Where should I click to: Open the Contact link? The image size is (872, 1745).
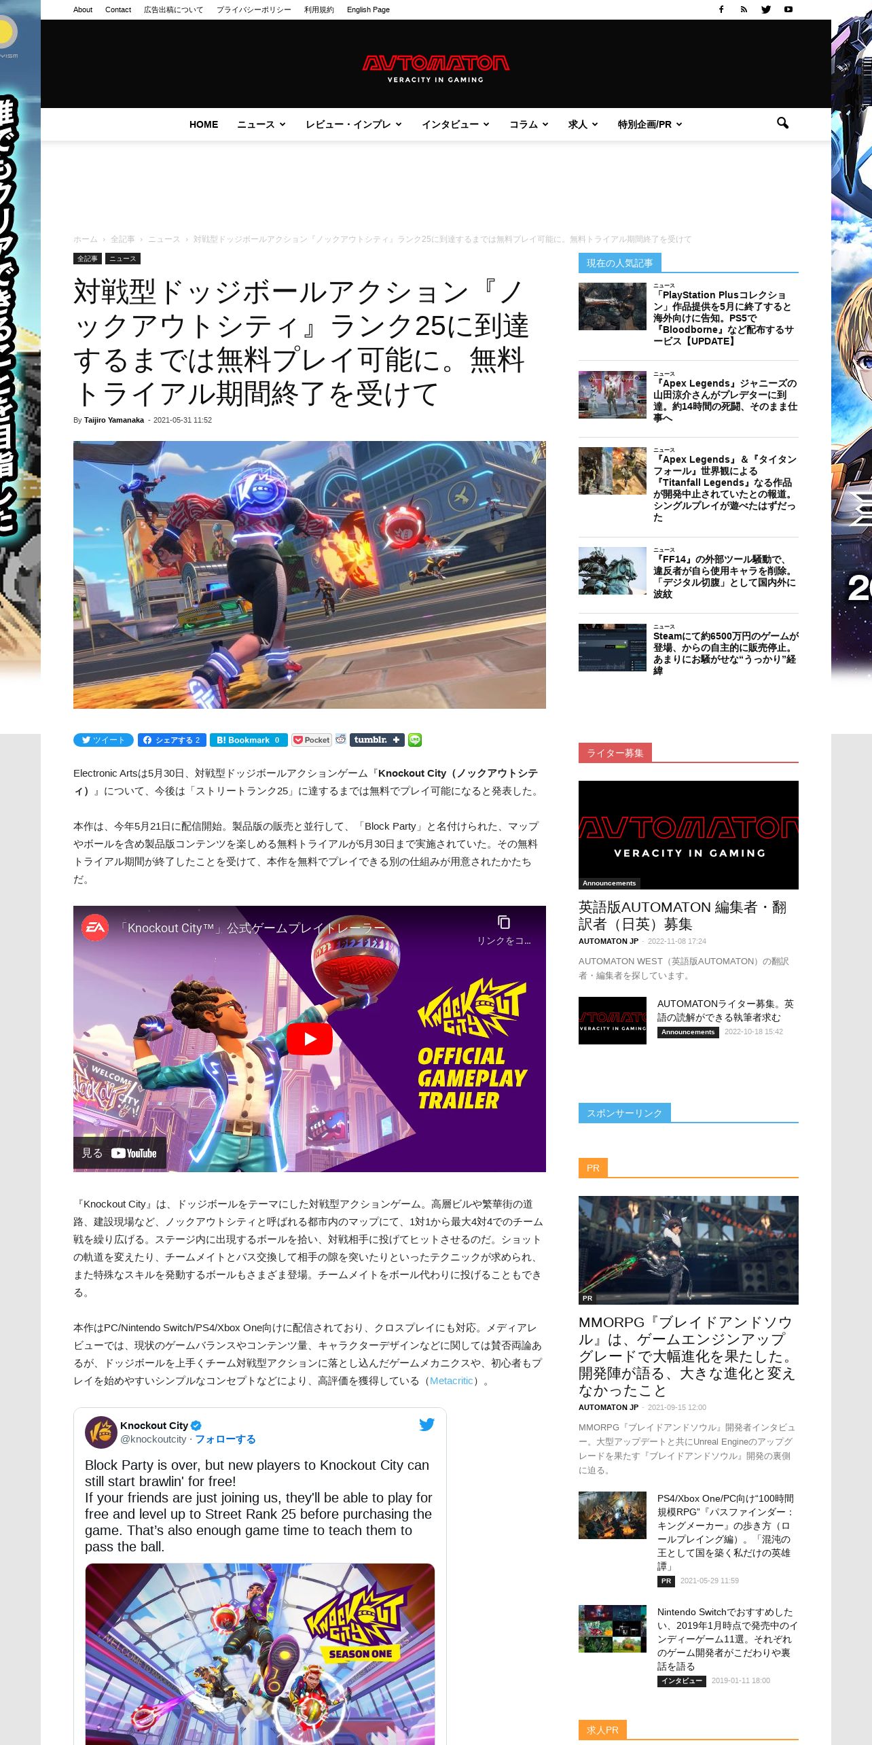(x=118, y=10)
